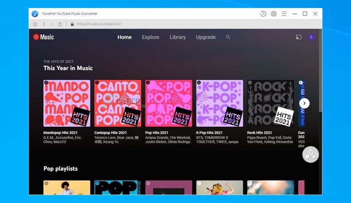Click 'Terence Lam, Dear Jane' artists text
Screen dimensions: 351x203
tap(116, 140)
